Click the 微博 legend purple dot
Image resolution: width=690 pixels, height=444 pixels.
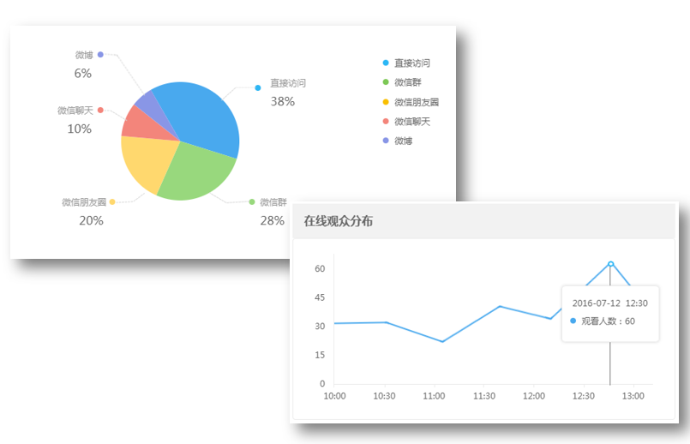click(386, 141)
